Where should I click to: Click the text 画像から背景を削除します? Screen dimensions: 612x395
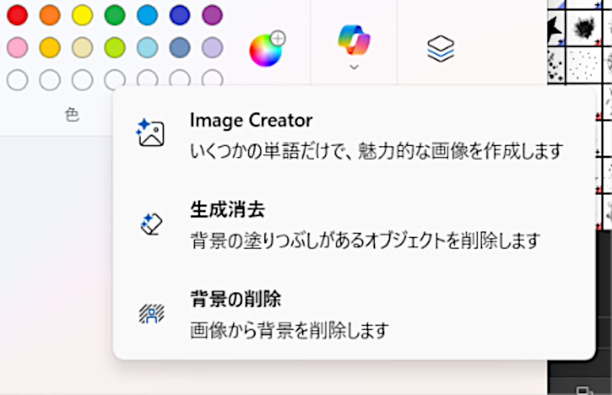290,330
